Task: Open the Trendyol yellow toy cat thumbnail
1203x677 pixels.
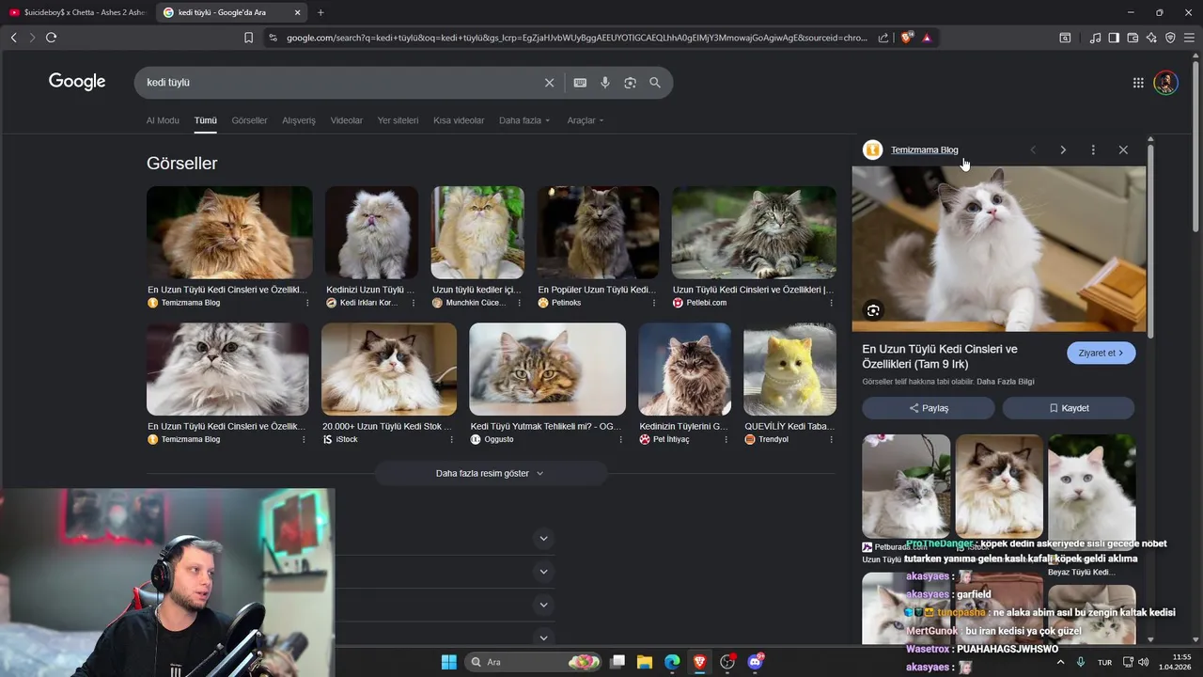Action: (789, 370)
